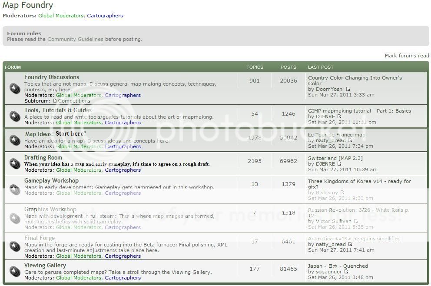
Task: View latest post icon beside natty_dread in Final Forge row
Action: tap(350, 244)
